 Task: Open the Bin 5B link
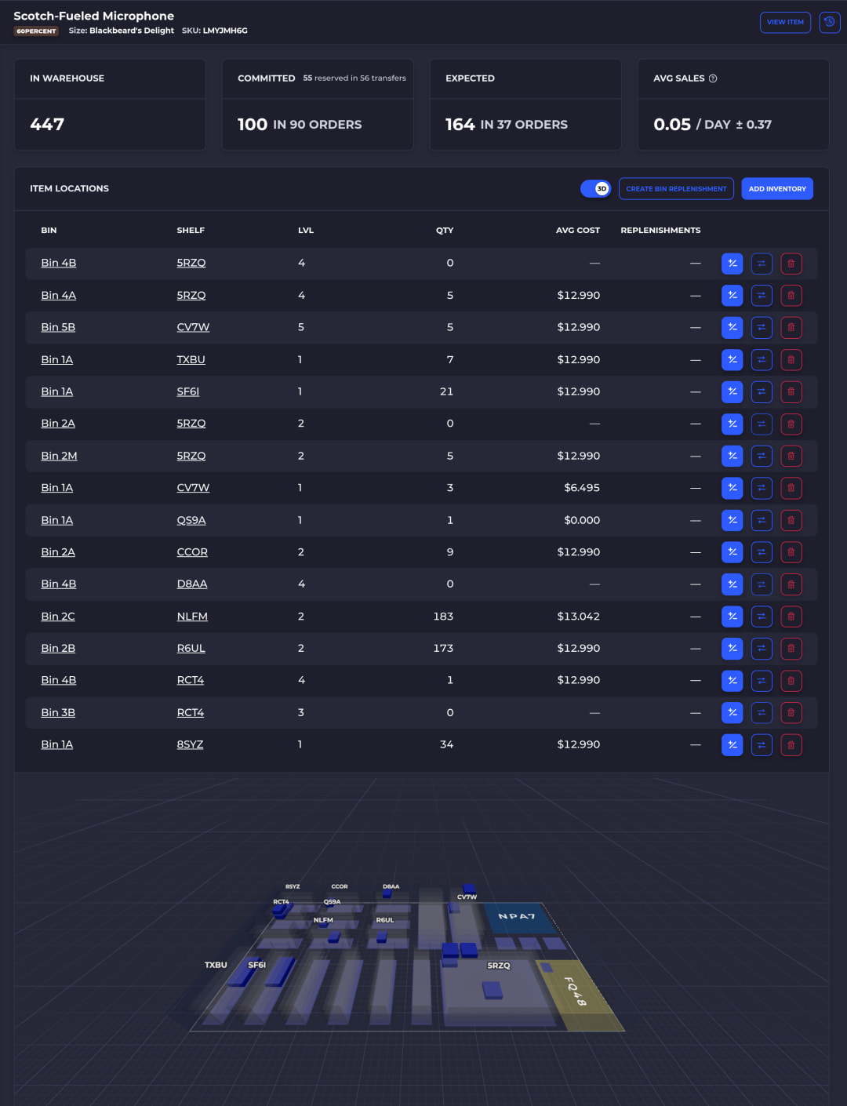58,328
